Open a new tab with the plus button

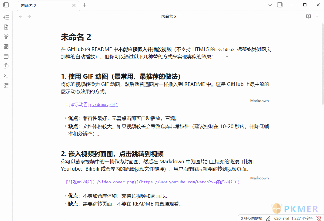coord(85,5)
